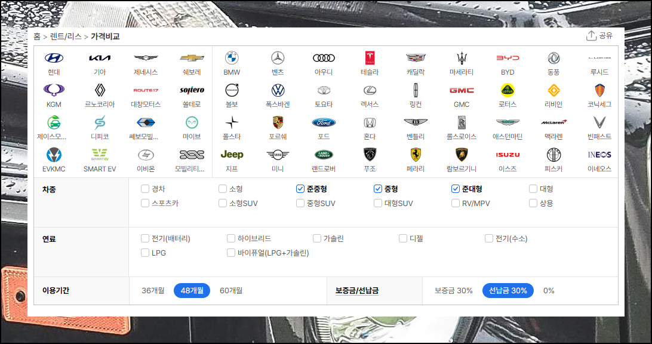
Task: Check the 경차 vehicle type box
Action: [x=145, y=189]
